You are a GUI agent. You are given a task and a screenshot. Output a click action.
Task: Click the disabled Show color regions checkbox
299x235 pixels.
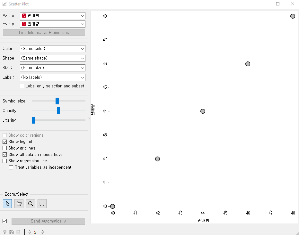click(5, 135)
